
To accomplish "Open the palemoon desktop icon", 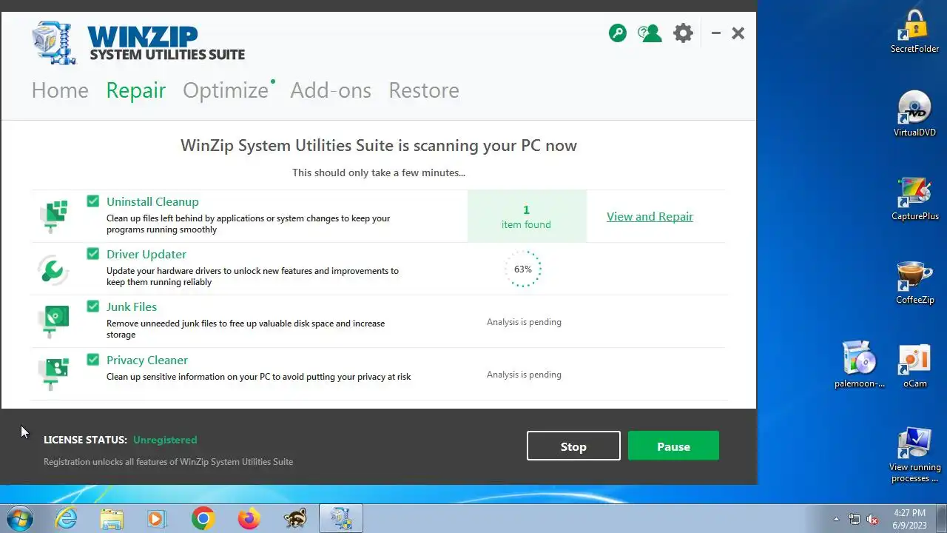I will pyautogui.click(x=859, y=365).
